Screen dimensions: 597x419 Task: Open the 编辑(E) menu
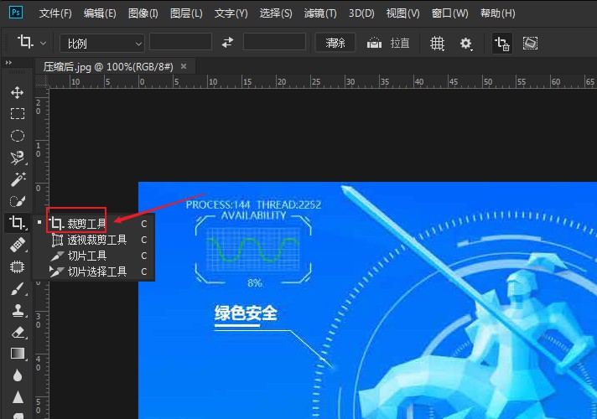[x=100, y=13]
